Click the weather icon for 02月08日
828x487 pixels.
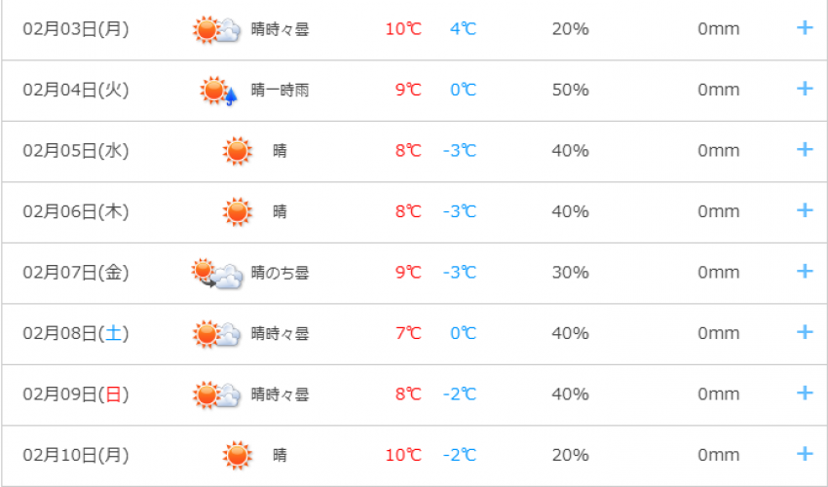216,334
